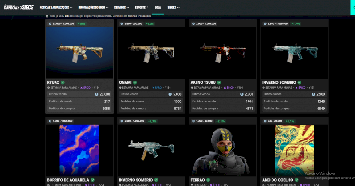Expand the Siege X menu
The image size is (355, 186).
point(174,8)
